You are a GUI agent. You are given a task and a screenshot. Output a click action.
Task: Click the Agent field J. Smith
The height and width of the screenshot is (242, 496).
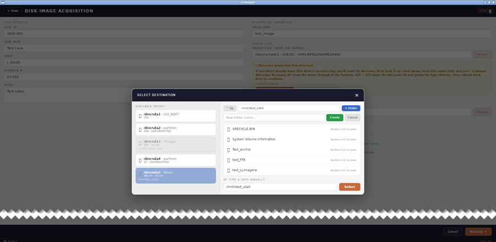click(x=124, y=63)
